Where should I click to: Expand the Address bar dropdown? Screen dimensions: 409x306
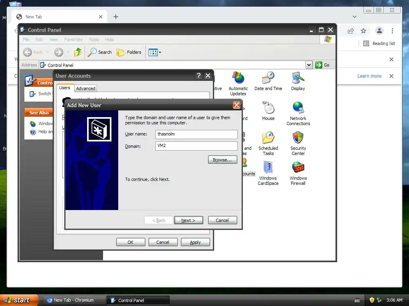(x=309, y=65)
